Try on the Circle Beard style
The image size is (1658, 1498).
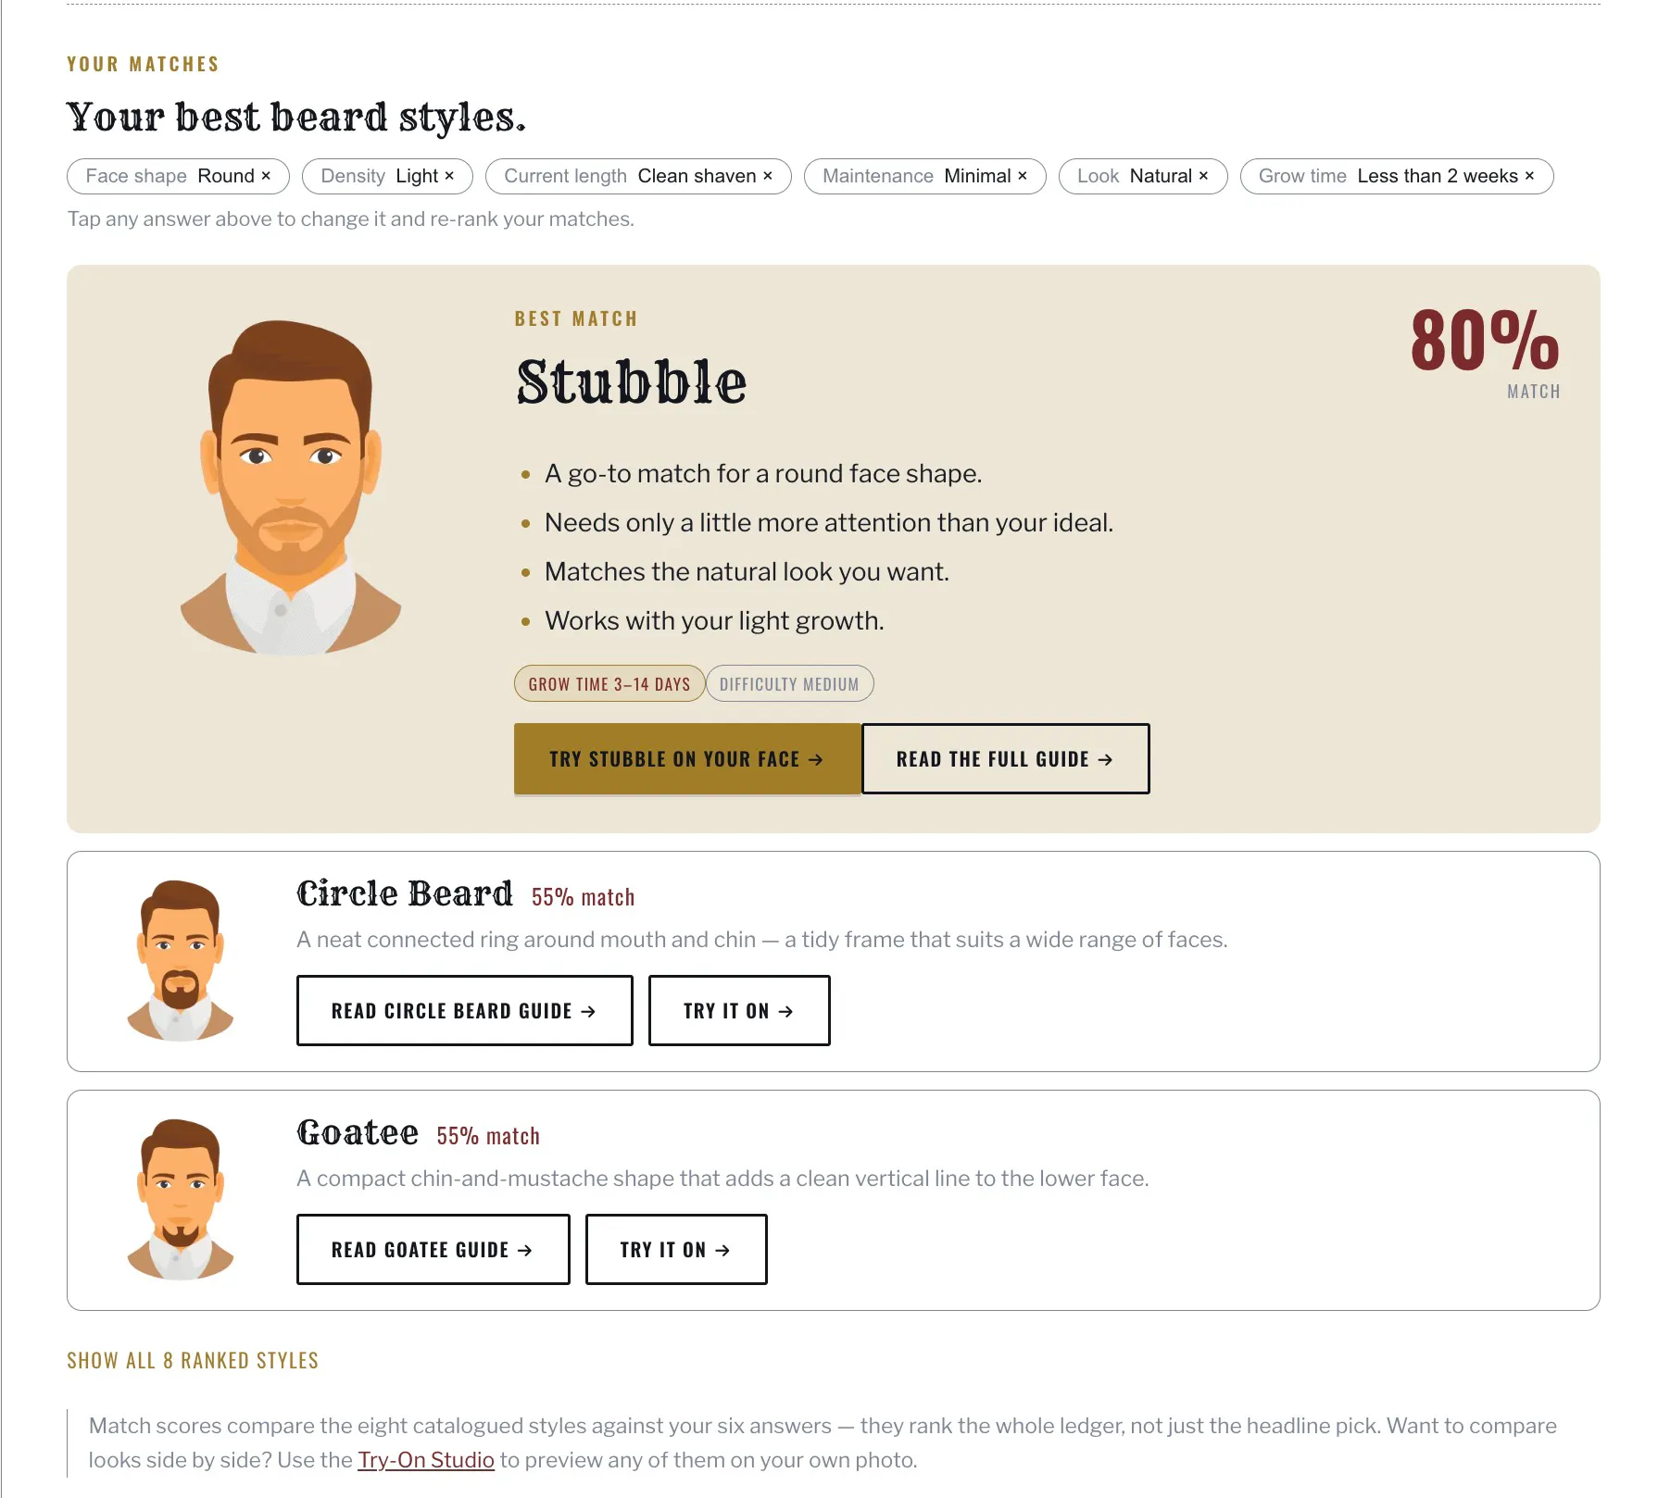[x=739, y=1011]
